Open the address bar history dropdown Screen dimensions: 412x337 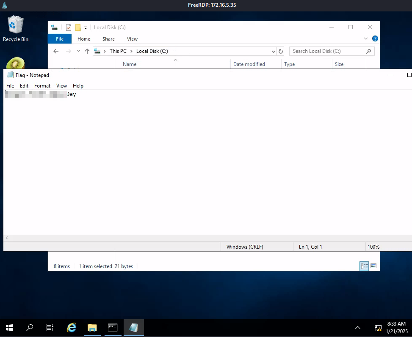pyautogui.click(x=273, y=51)
